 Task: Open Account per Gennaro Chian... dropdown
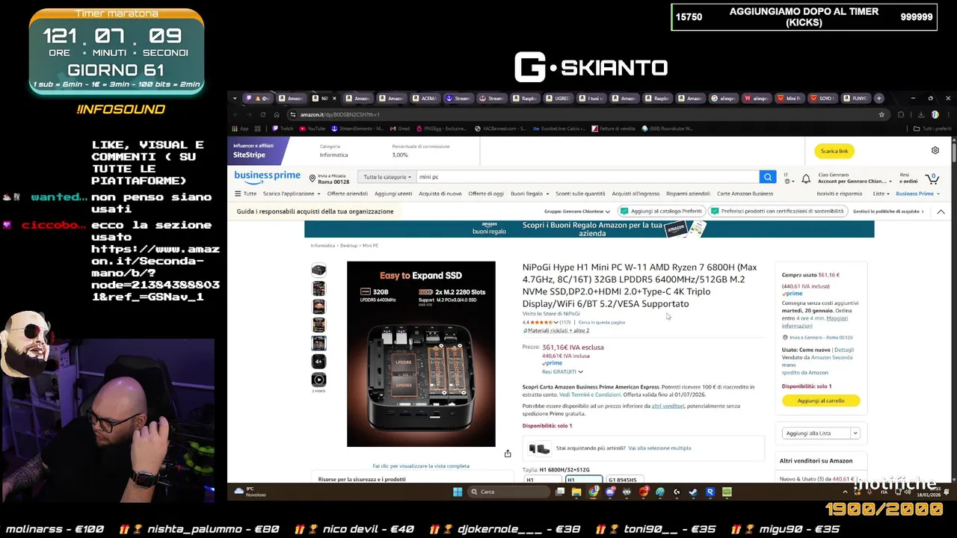tap(855, 182)
